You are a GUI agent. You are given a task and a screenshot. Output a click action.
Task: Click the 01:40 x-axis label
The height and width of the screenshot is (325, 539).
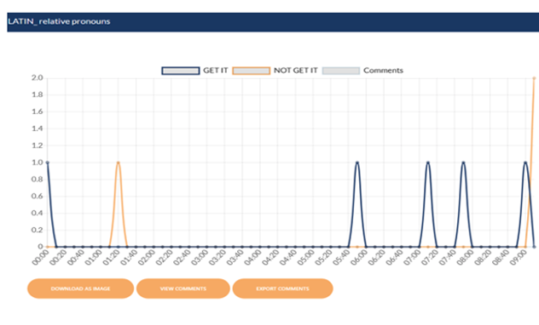coord(129,257)
